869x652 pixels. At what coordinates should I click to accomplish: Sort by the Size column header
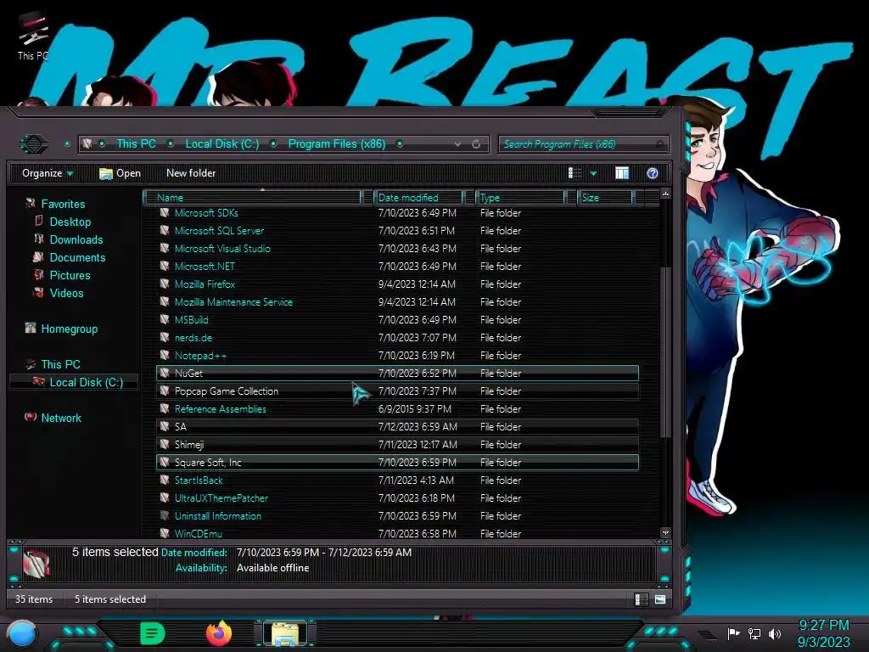pos(606,197)
